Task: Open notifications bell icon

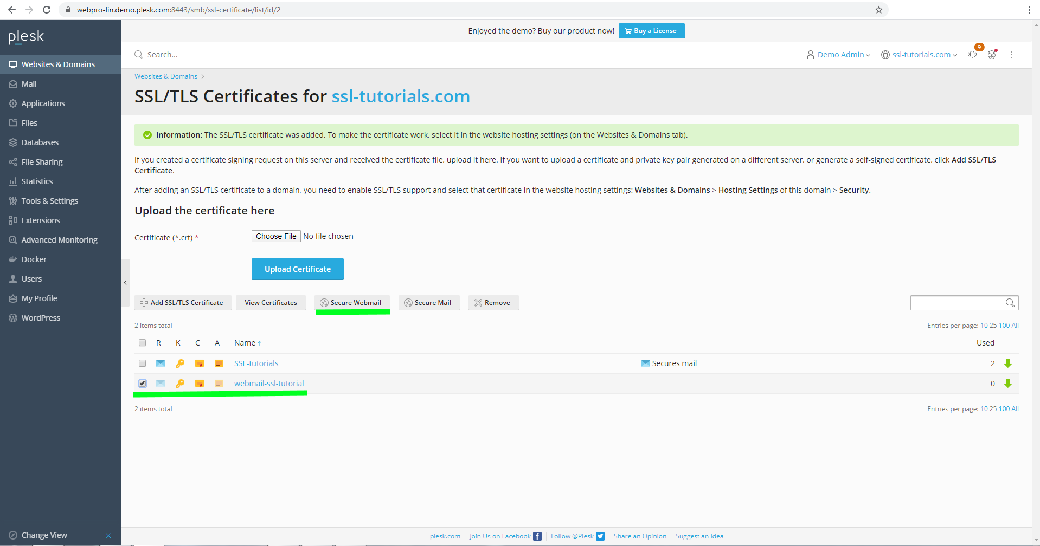Action: pyautogui.click(x=972, y=54)
